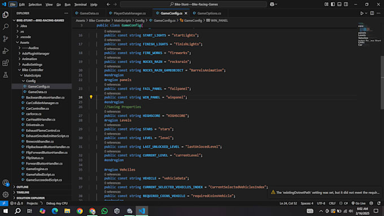The width and height of the screenshot is (384, 216).
Task: Click the remote window indicator in status bar
Action: pyautogui.click(x=4, y=203)
